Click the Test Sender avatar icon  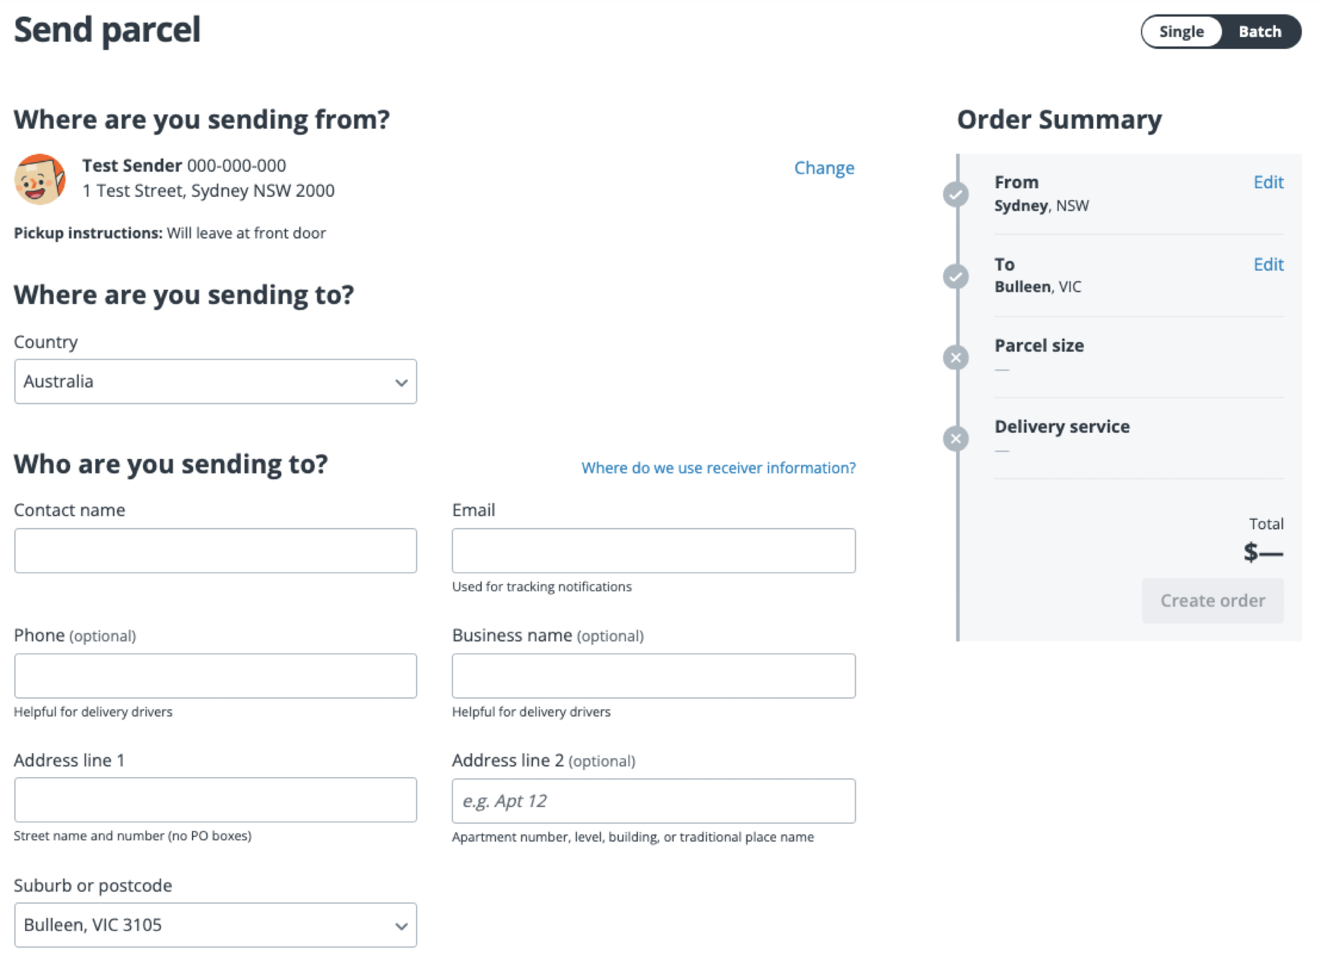click(40, 179)
